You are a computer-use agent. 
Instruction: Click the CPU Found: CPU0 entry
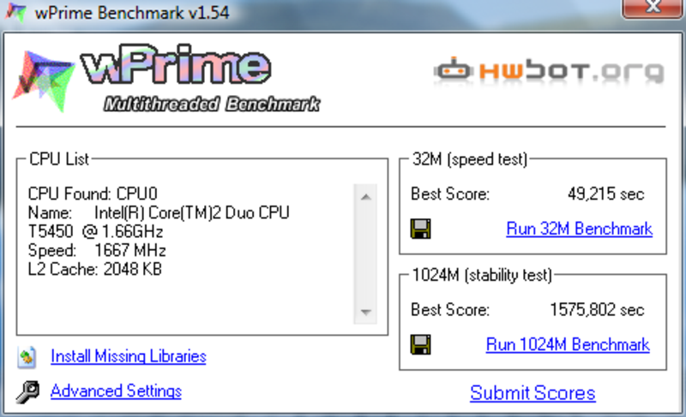[93, 194]
